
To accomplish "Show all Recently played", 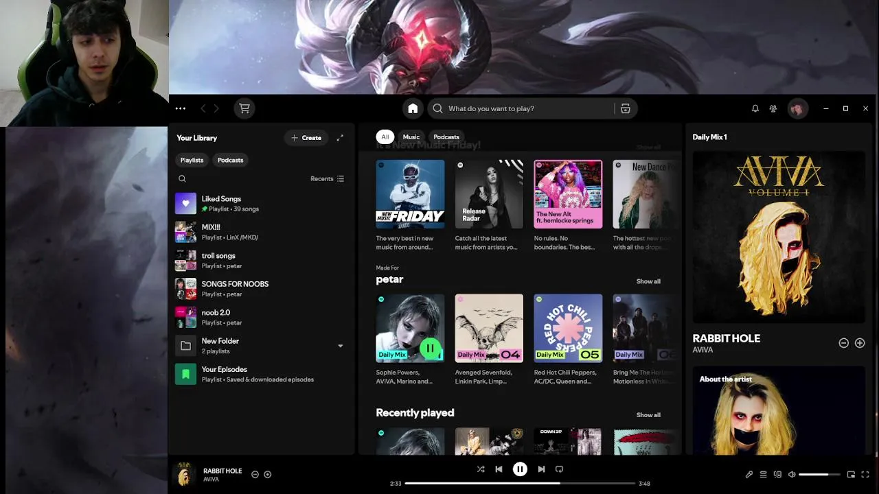I will tap(648, 415).
